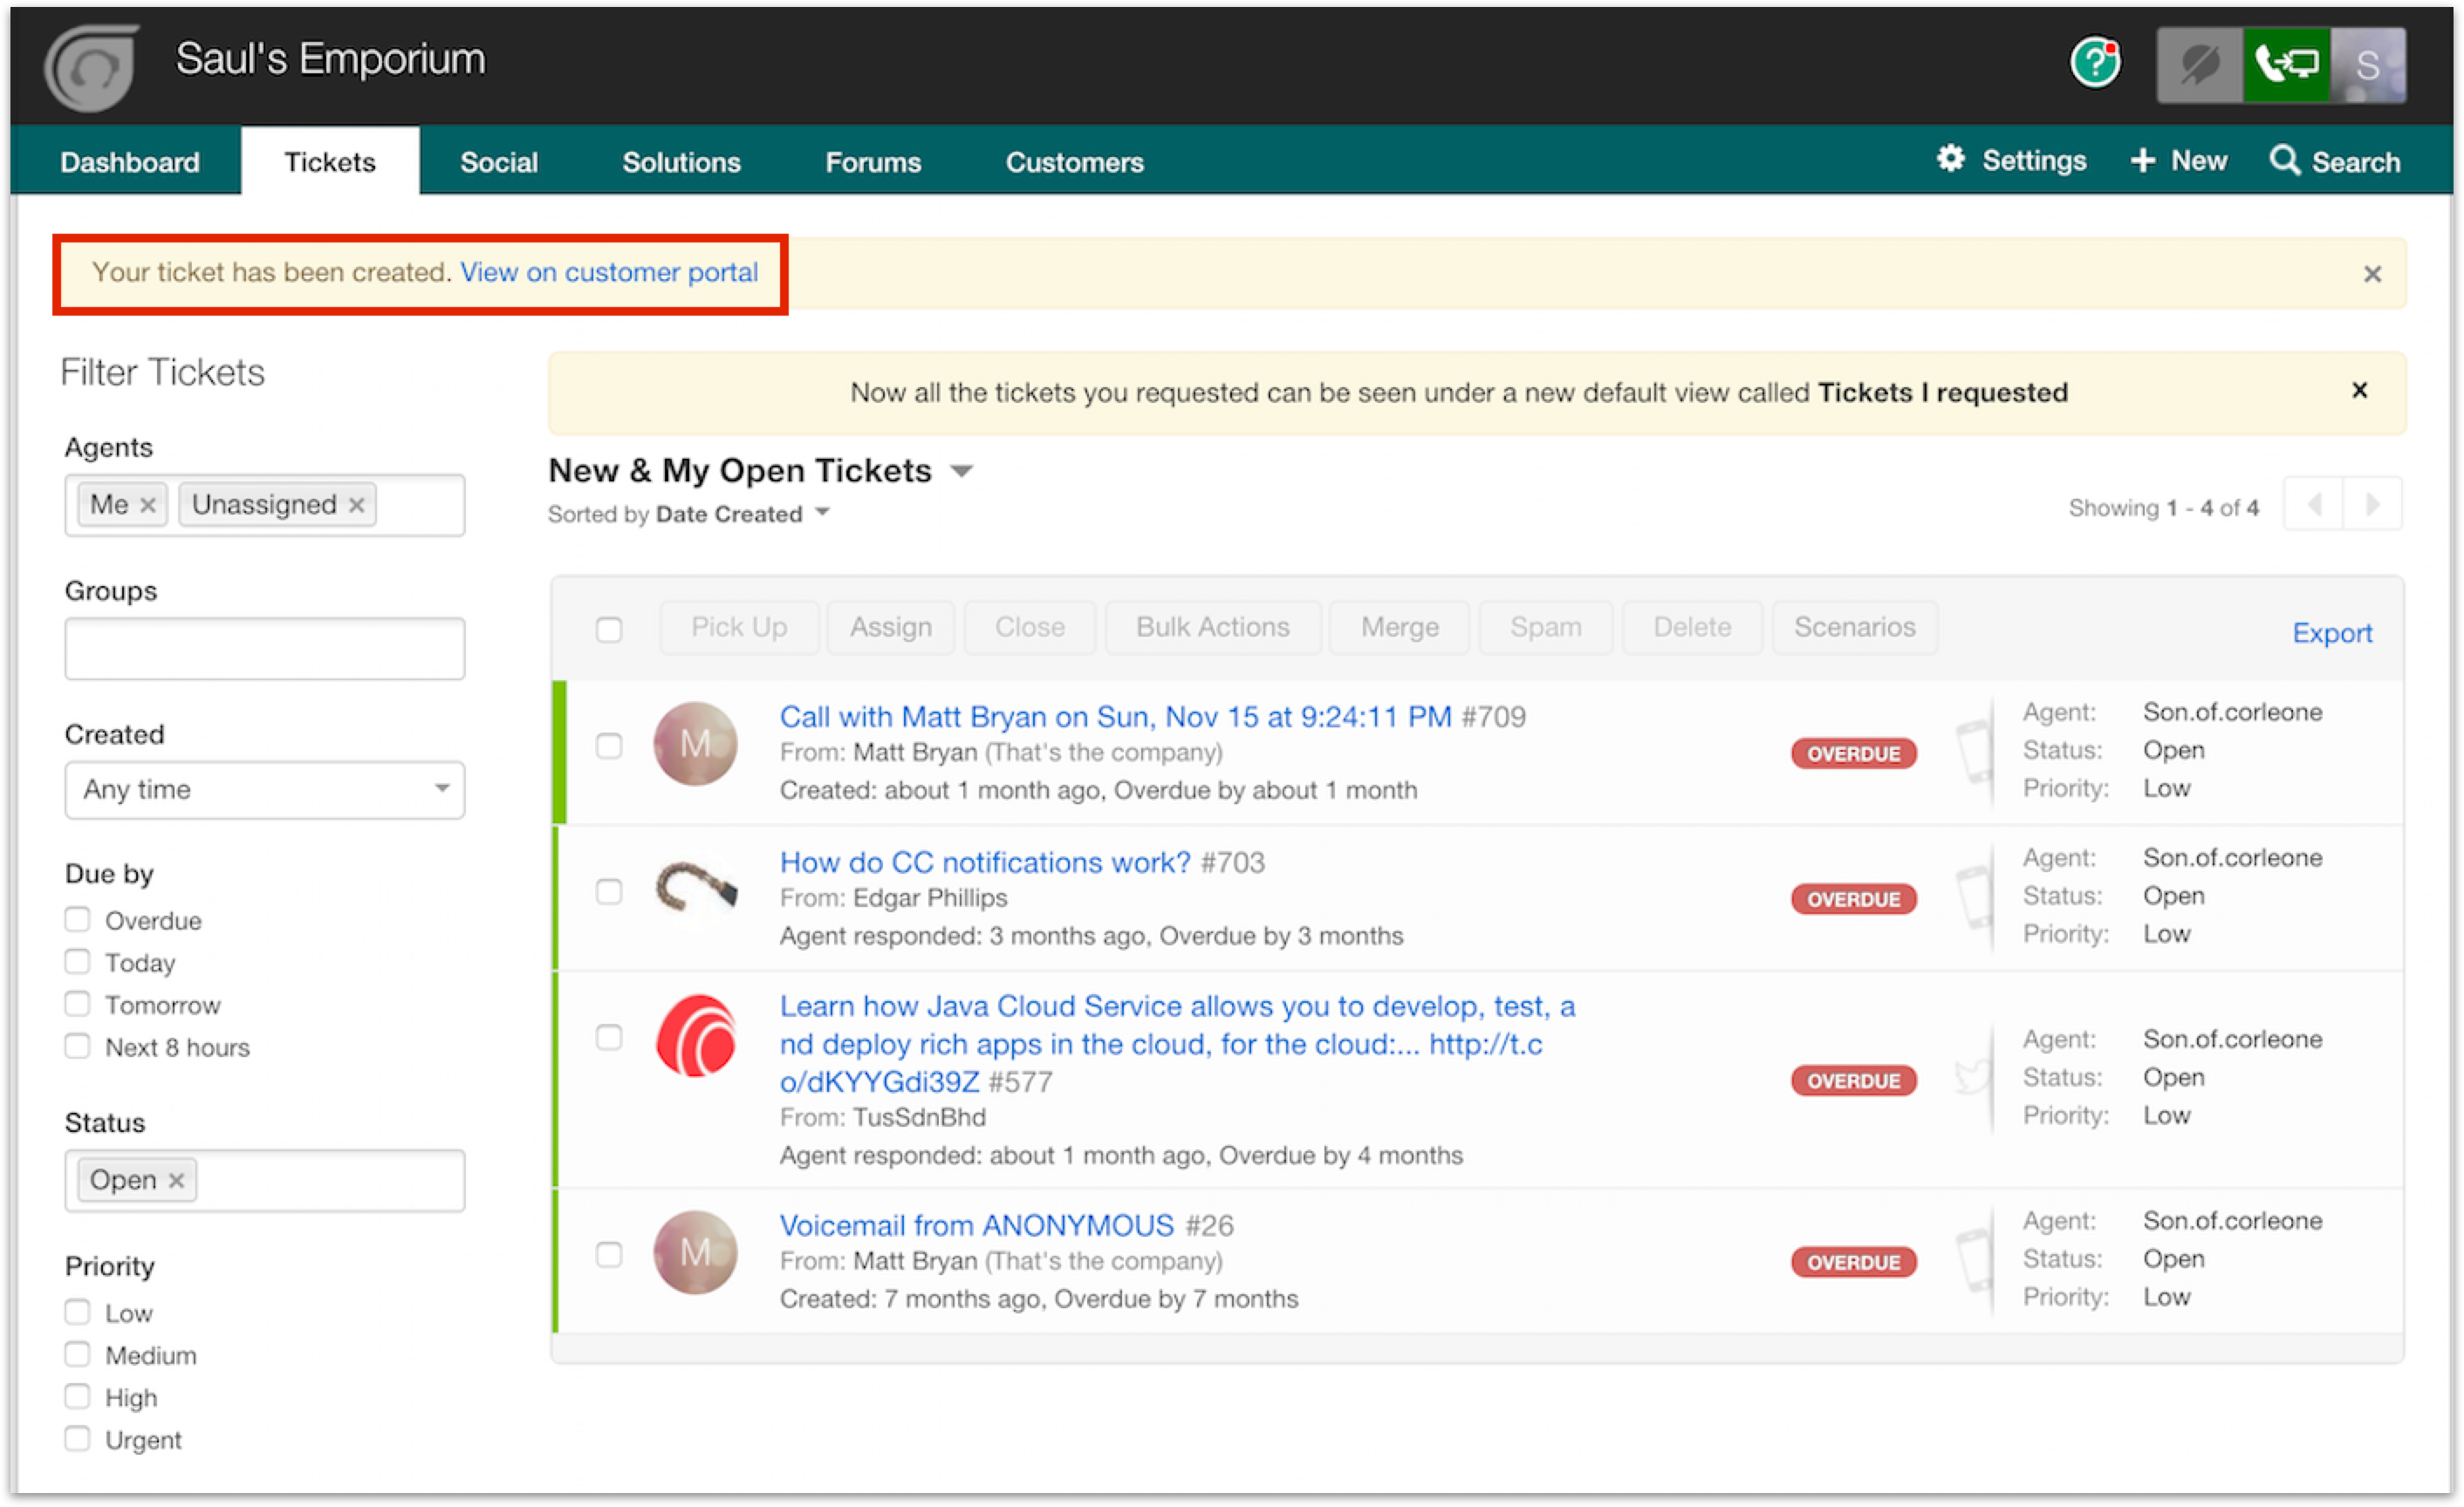Click the Saul's Emporium headset logo

point(92,66)
